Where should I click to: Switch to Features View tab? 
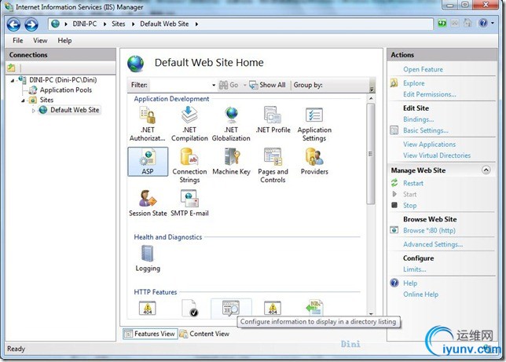pos(150,334)
